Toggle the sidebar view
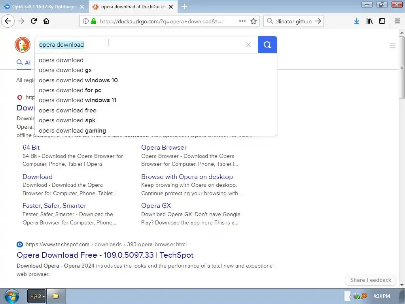This screenshot has height=304, width=405. click(x=382, y=21)
